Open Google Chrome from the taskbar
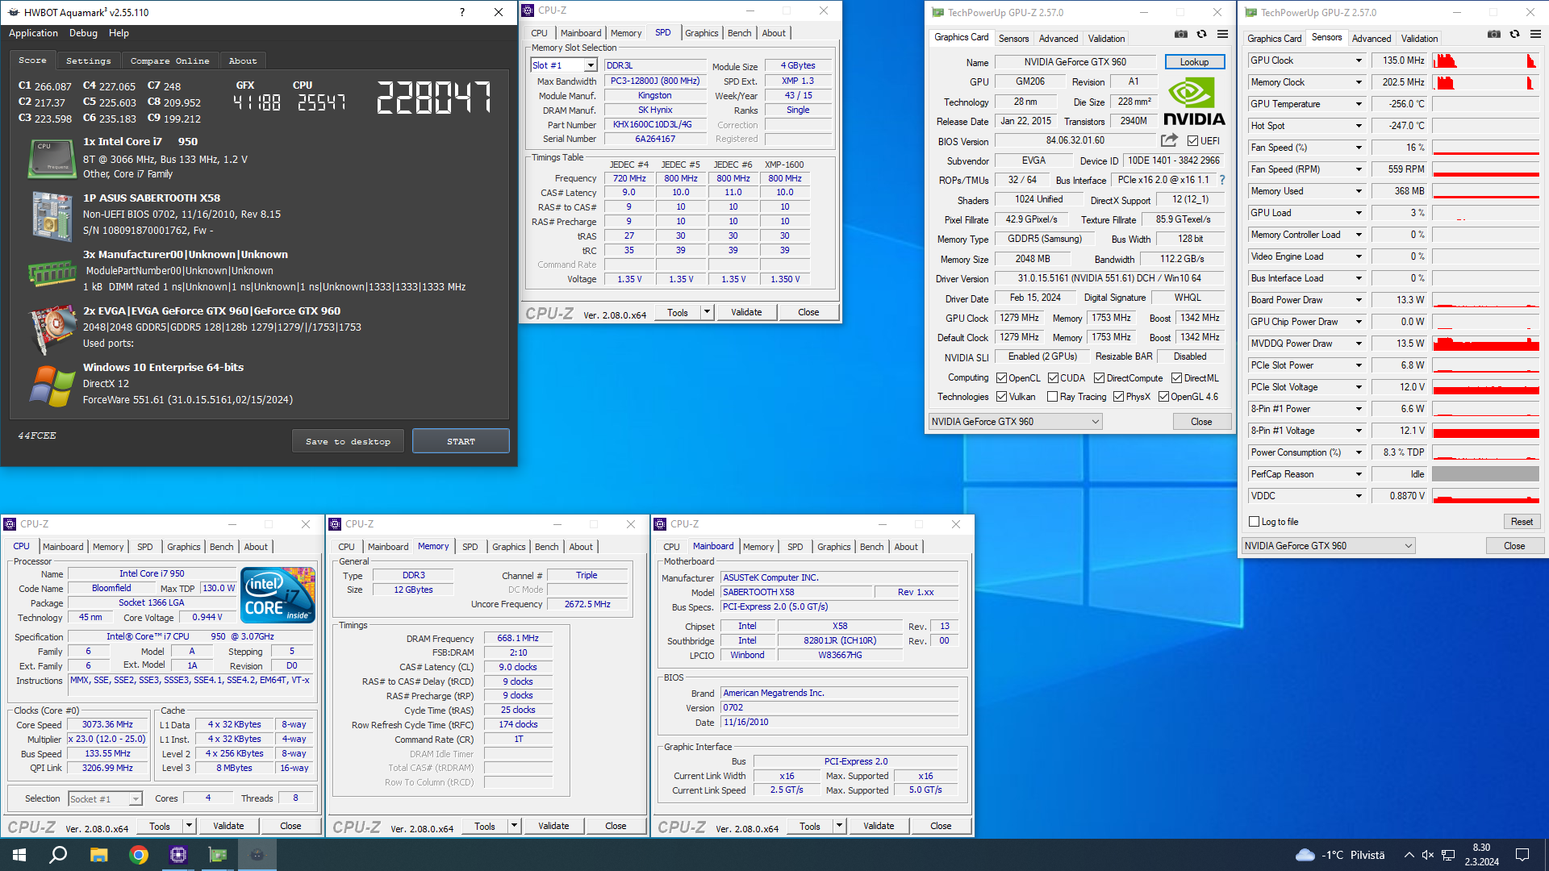 (139, 855)
